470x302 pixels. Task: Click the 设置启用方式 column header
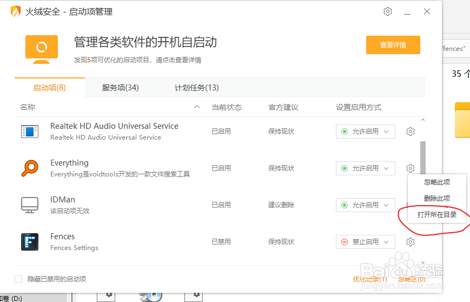point(359,107)
